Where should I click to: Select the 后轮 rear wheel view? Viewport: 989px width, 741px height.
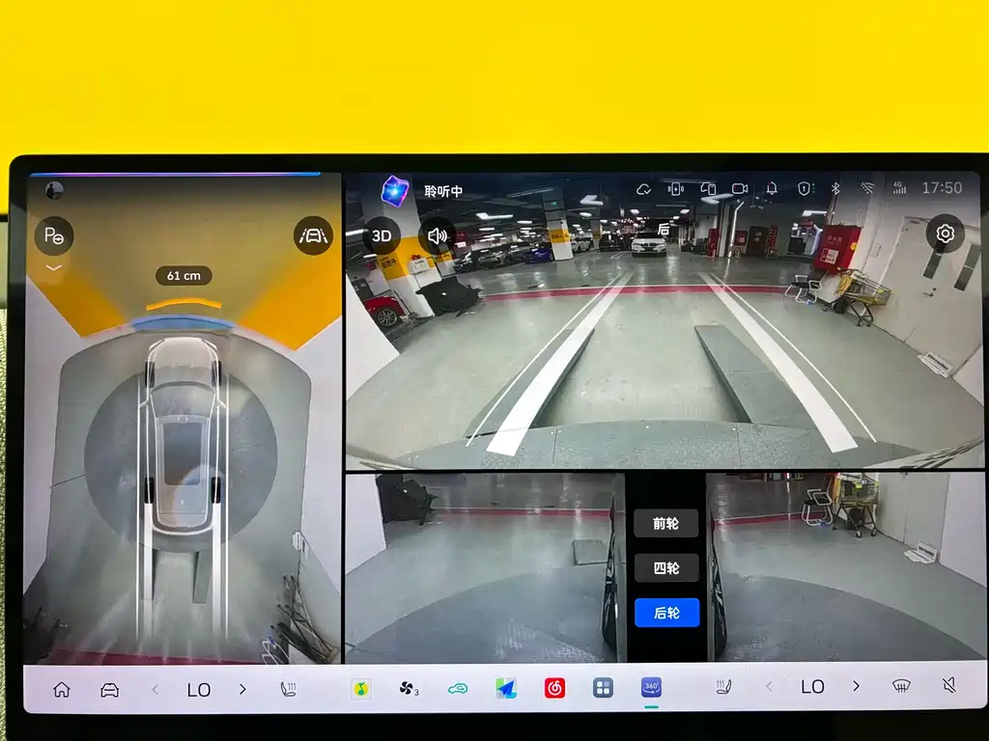click(x=666, y=613)
